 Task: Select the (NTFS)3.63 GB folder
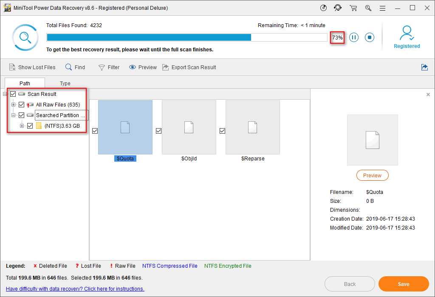point(62,126)
